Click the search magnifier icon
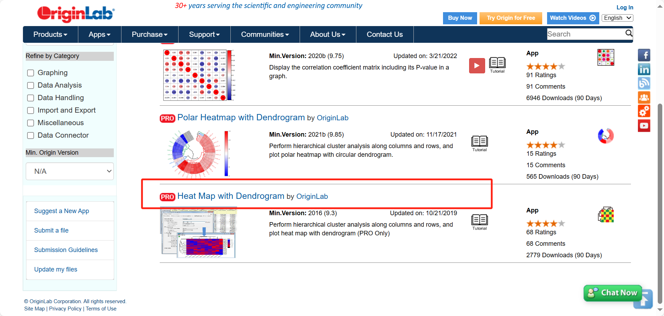 [629, 33]
